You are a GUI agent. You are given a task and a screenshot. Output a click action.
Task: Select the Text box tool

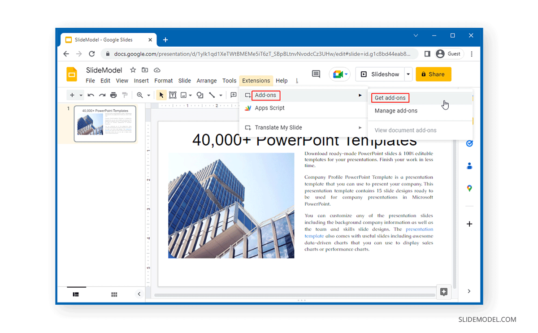coord(173,95)
